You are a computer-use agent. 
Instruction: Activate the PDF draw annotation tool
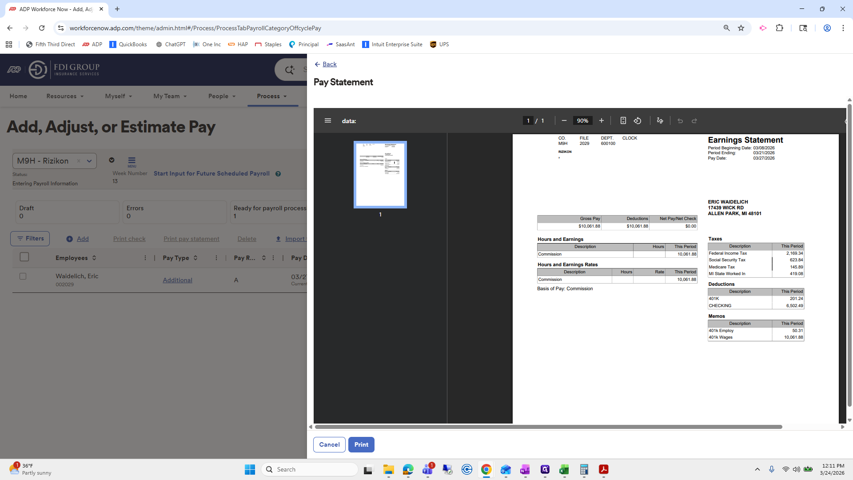tap(660, 120)
